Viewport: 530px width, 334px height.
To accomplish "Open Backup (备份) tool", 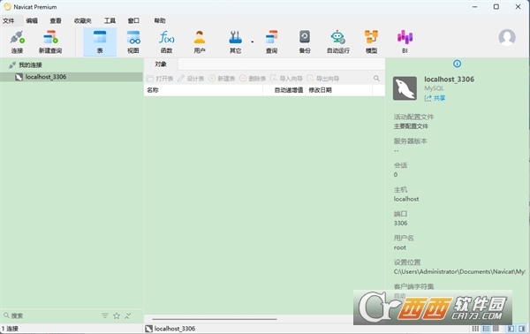I will pos(305,42).
